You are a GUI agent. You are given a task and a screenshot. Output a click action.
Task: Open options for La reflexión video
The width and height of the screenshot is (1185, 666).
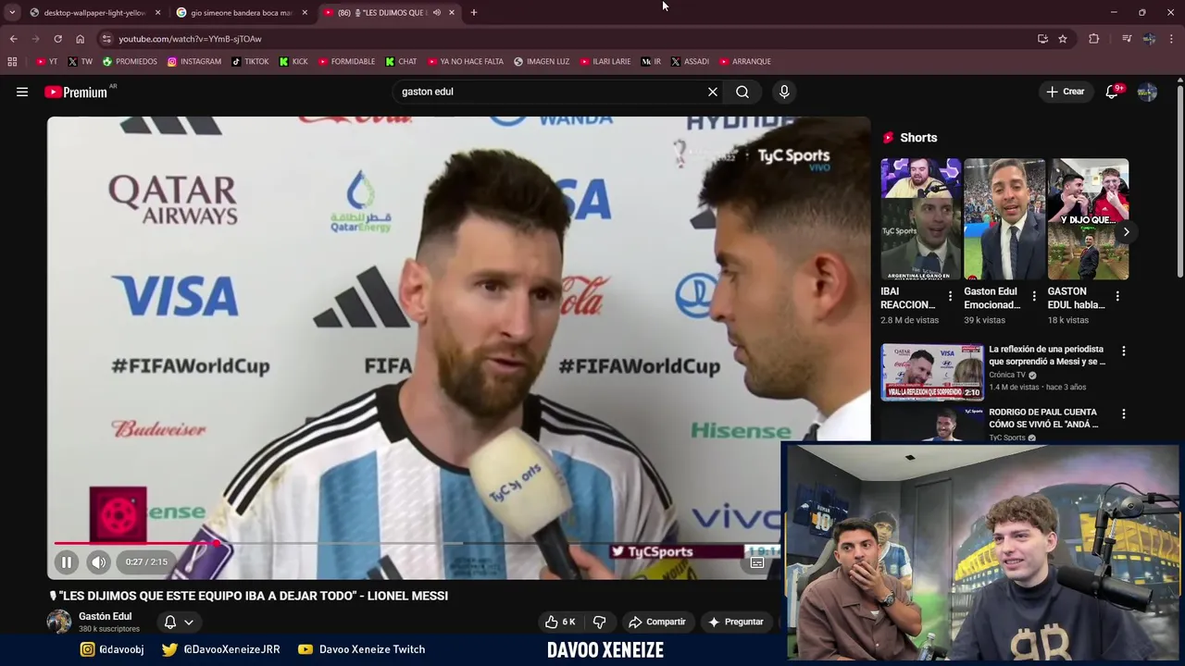1124,351
